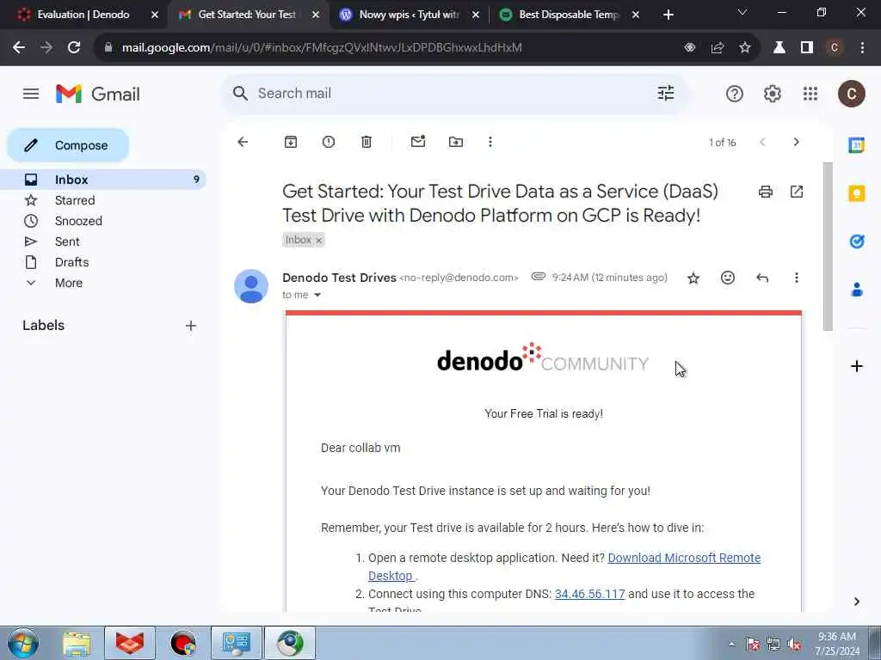Show search options filter icon
This screenshot has height=660, width=881.
pos(666,93)
